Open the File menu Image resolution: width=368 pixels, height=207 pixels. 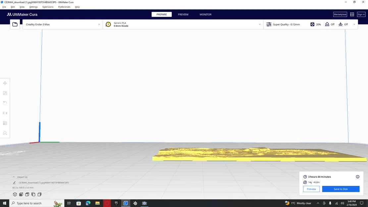coord(4,7)
